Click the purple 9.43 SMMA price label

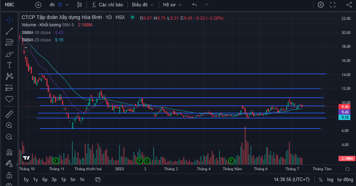point(345,112)
